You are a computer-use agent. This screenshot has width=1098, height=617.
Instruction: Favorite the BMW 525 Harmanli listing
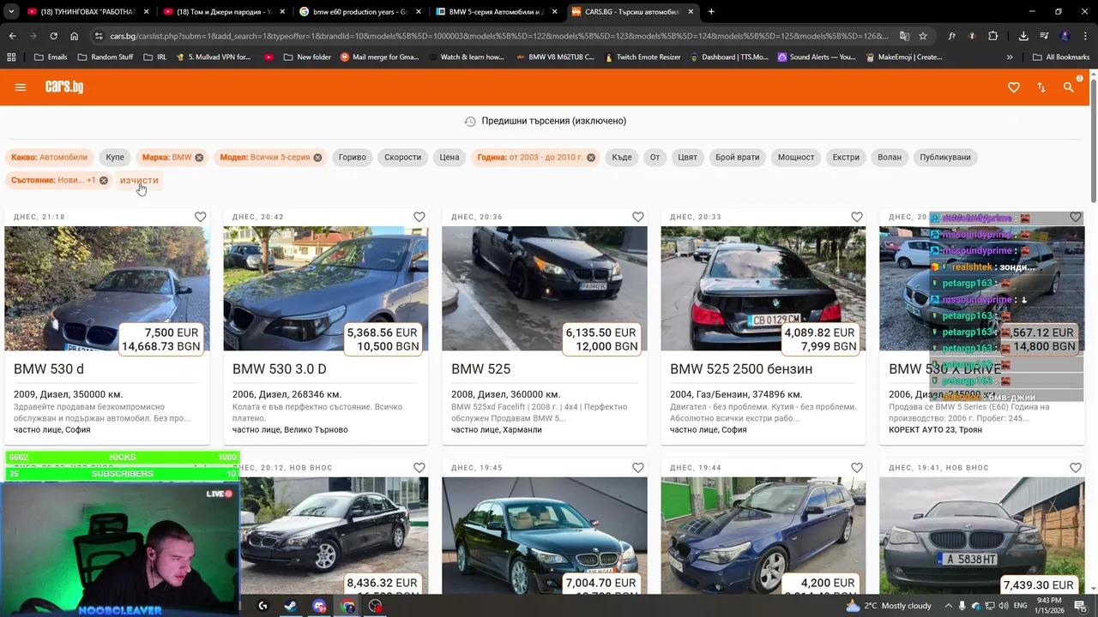(x=637, y=217)
